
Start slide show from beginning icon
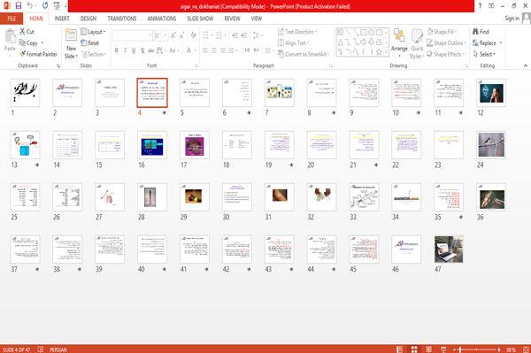click(57, 6)
